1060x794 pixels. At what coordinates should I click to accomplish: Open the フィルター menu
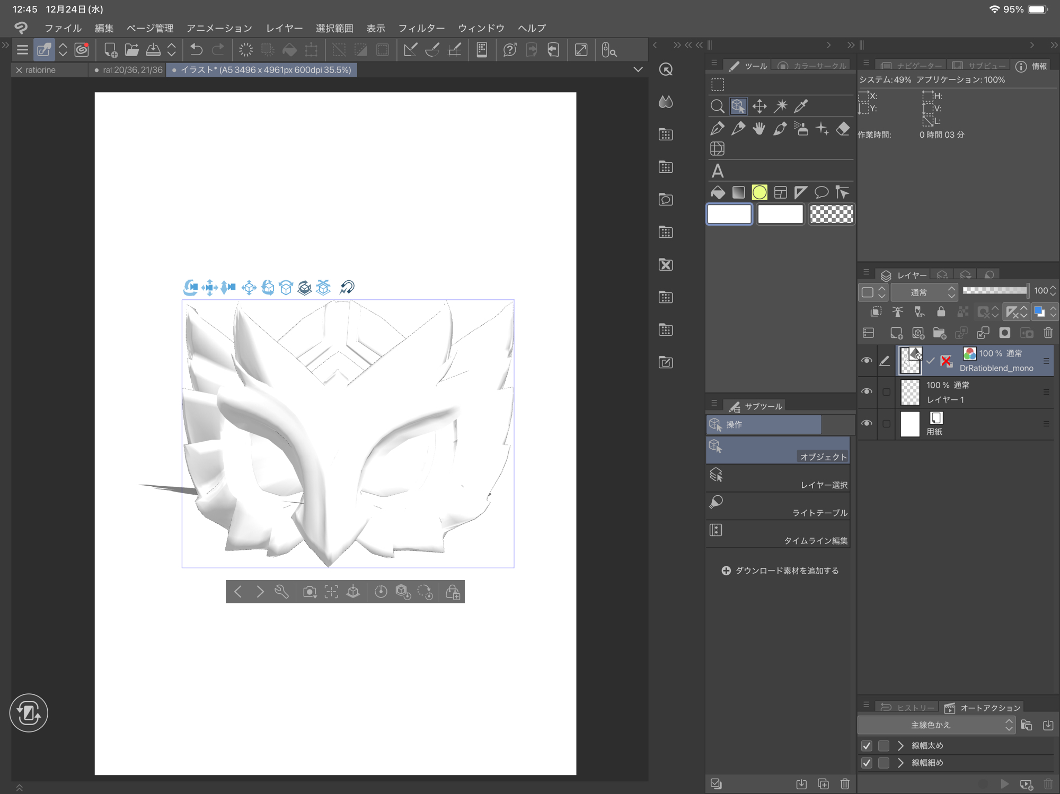point(421,28)
